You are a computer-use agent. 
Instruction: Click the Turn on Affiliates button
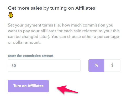pyautogui.click(x=28, y=86)
